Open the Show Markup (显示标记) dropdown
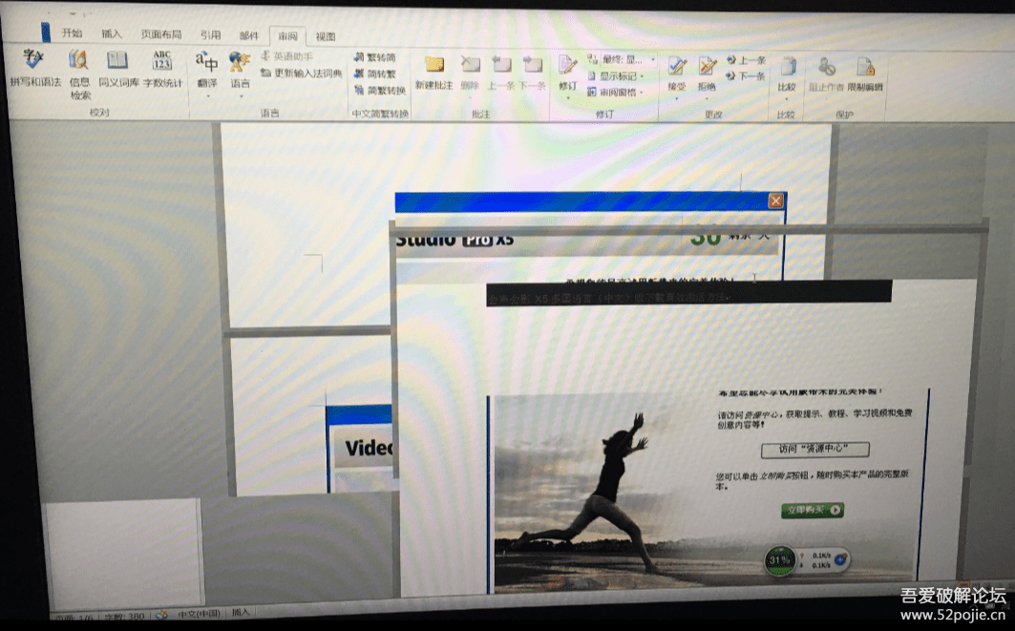1015x631 pixels. point(616,76)
